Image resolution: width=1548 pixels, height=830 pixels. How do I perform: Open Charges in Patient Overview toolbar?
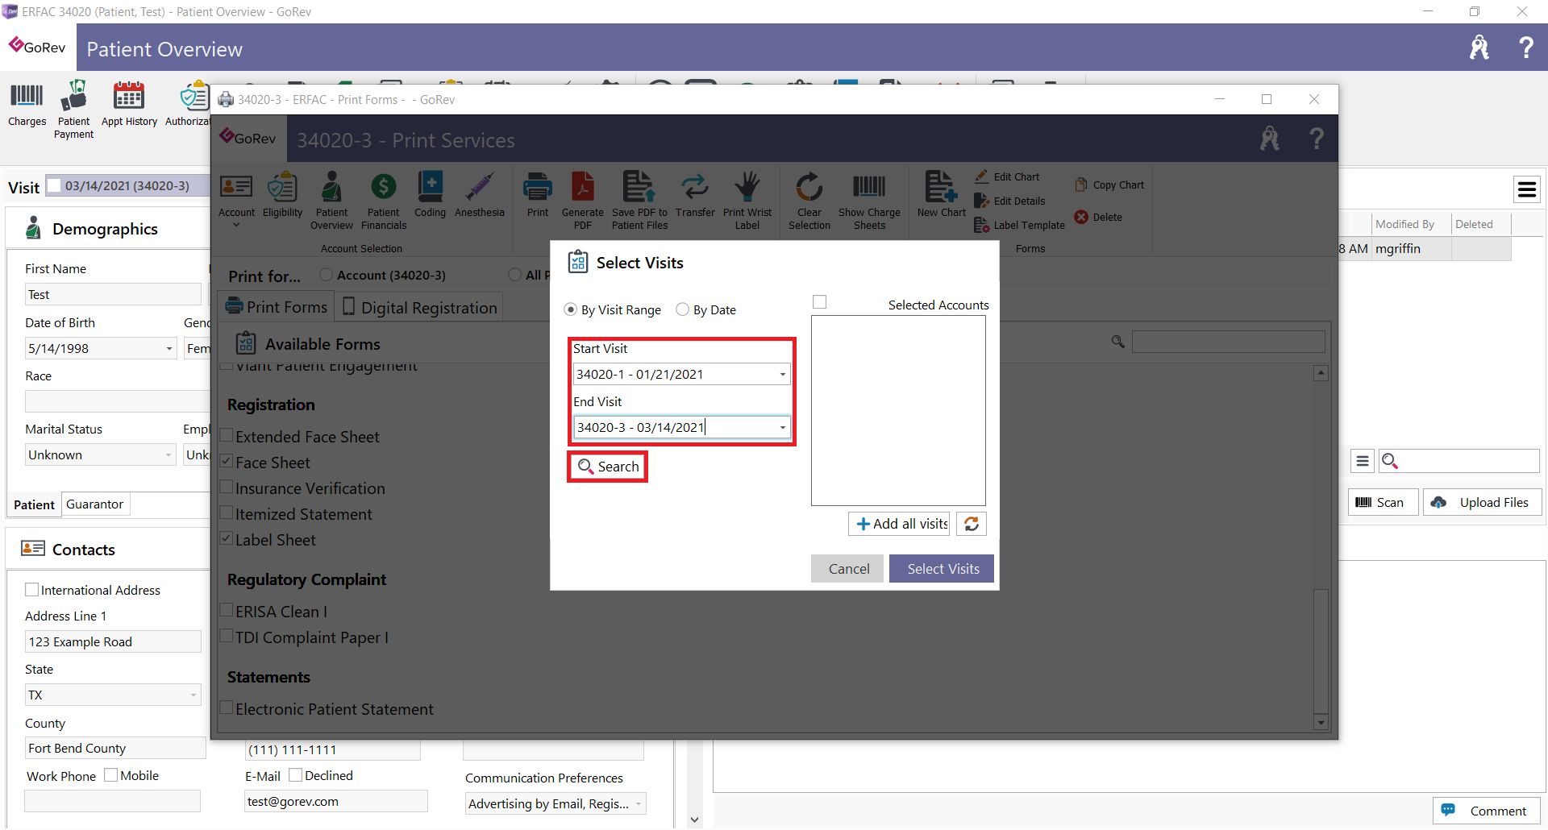[x=27, y=105]
